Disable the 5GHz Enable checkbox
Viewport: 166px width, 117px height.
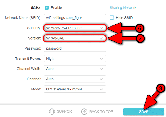tap(47, 8)
